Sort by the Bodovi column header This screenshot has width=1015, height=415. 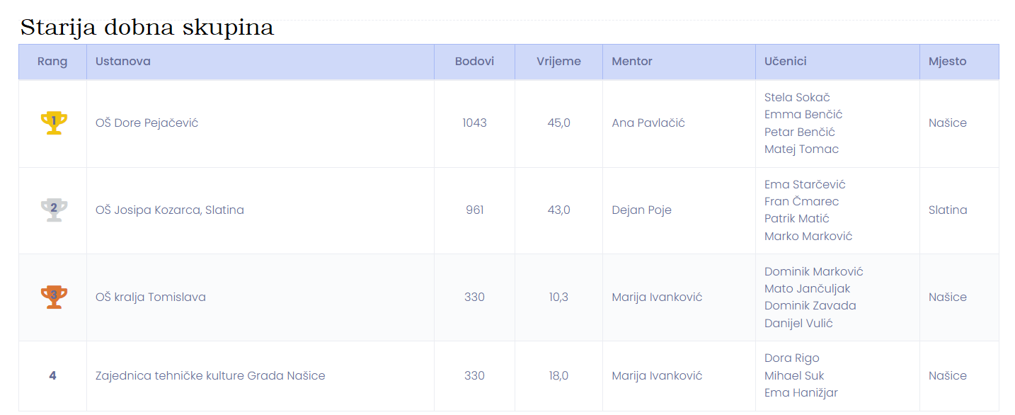pyautogui.click(x=474, y=62)
